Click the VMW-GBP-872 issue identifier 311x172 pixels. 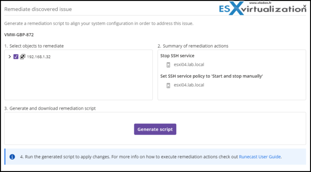[x=19, y=34]
